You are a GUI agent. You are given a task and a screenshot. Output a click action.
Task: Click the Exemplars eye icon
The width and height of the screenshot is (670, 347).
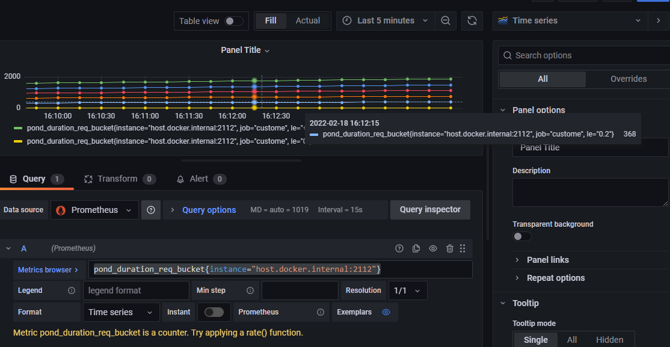(386, 312)
